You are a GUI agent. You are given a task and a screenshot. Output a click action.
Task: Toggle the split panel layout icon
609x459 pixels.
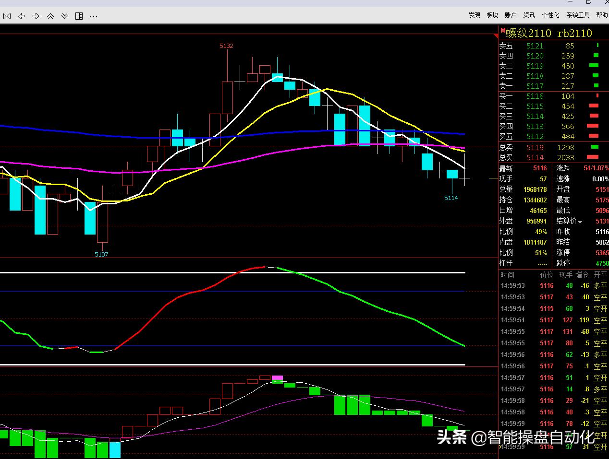click(x=79, y=16)
